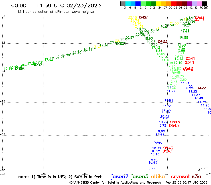This screenshot has height=185, width=211.
Task: Click the 'cryosat' satellite legend label
Action: (180, 176)
